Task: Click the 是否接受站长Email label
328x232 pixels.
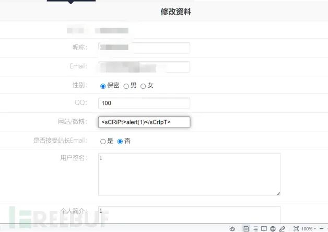Action: click(60, 141)
